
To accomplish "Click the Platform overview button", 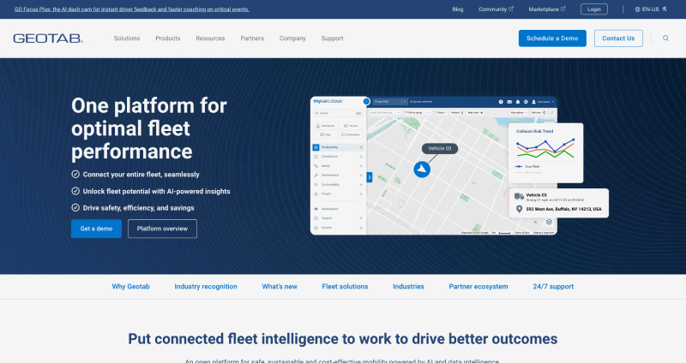I will pos(162,229).
